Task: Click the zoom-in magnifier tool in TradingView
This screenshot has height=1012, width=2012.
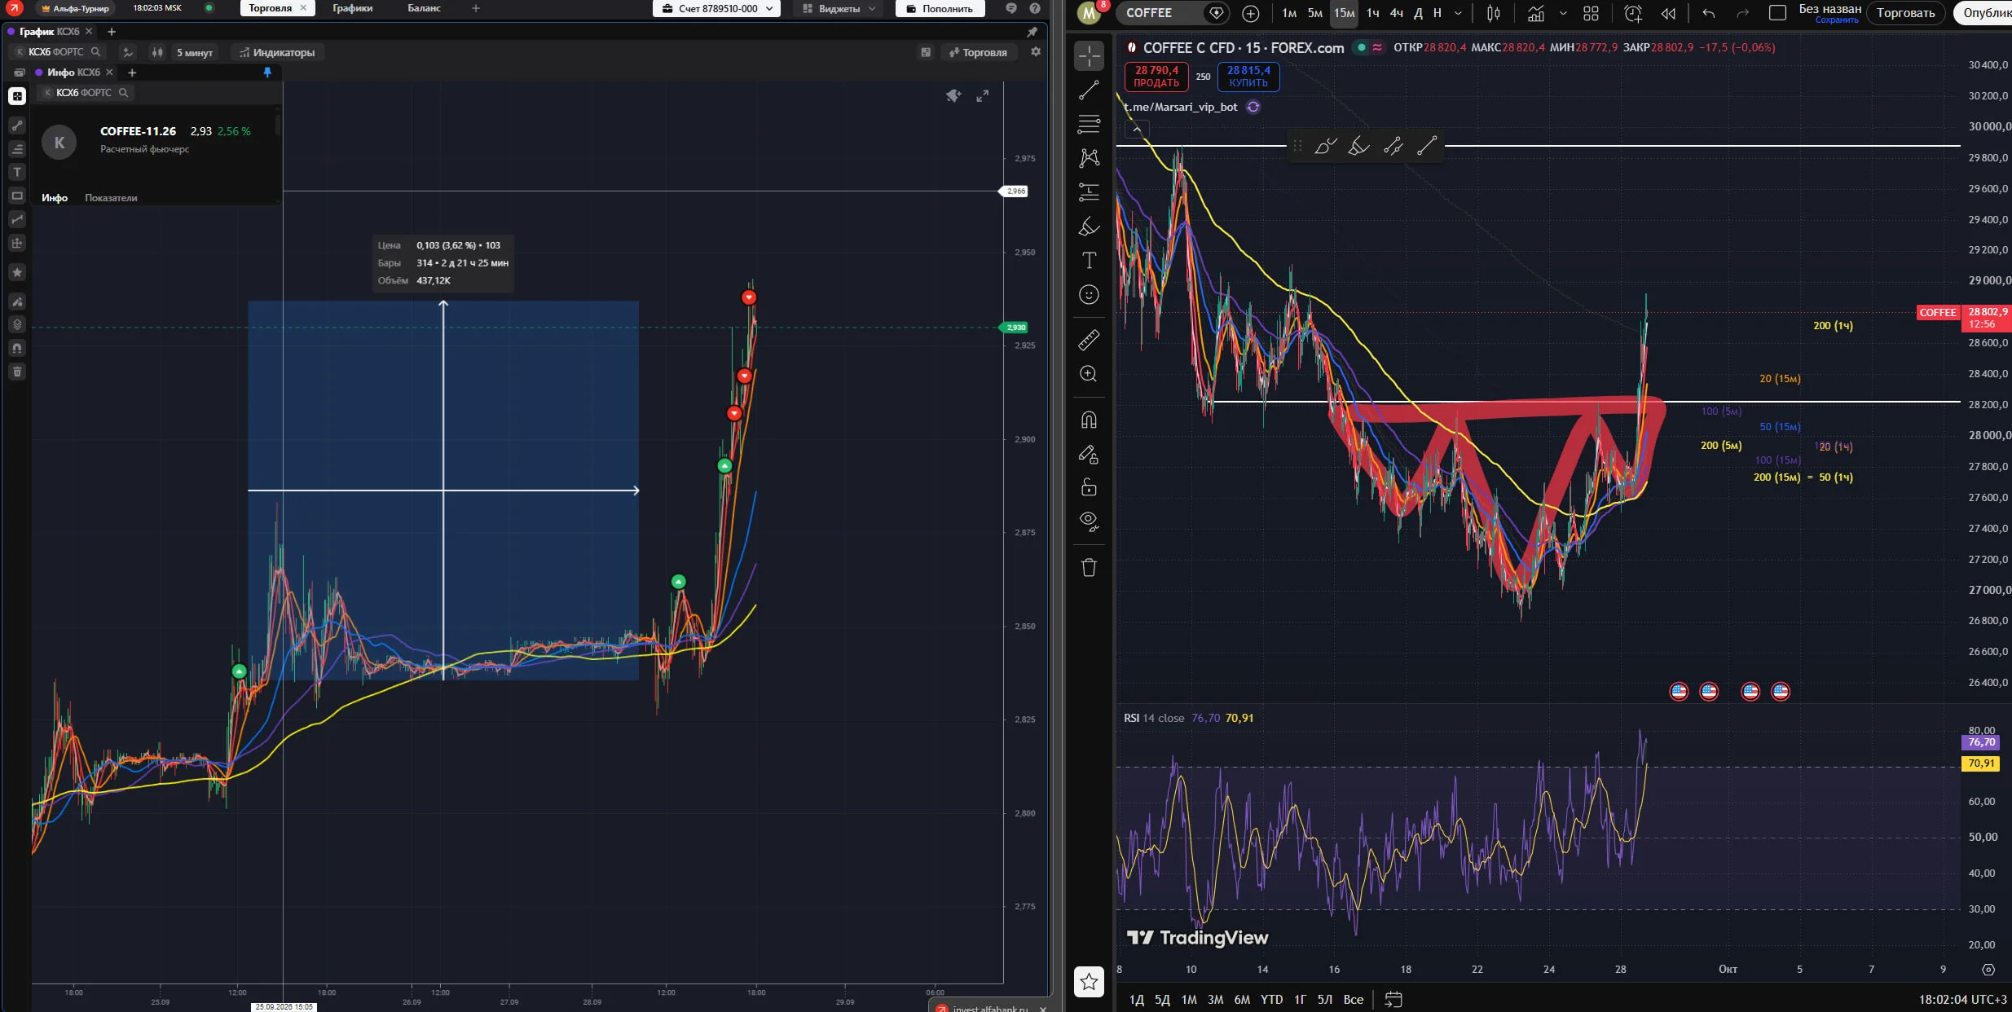Action: pyautogui.click(x=1089, y=374)
